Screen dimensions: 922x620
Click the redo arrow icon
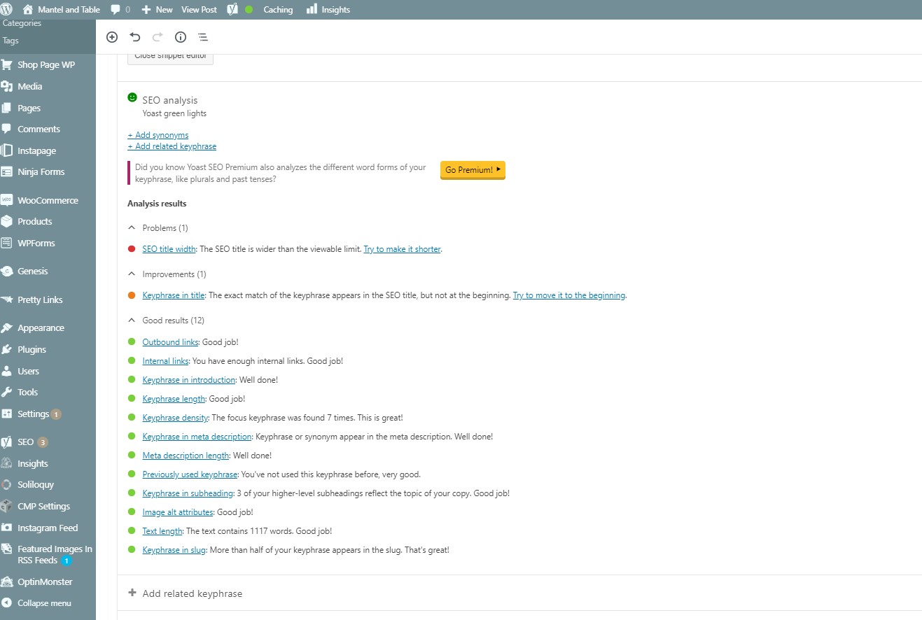point(158,37)
